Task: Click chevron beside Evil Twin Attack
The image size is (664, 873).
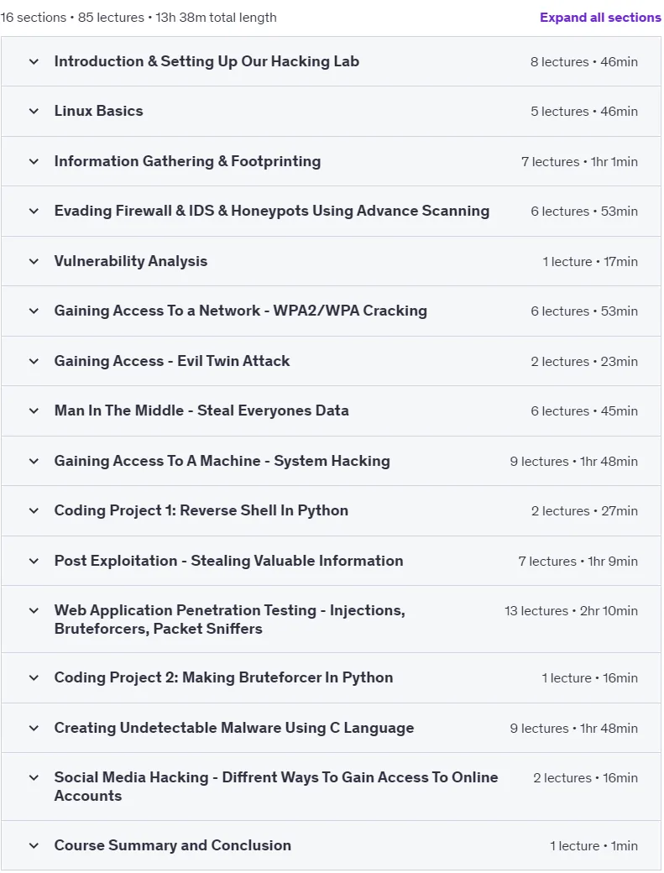Action: (x=34, y=361)
